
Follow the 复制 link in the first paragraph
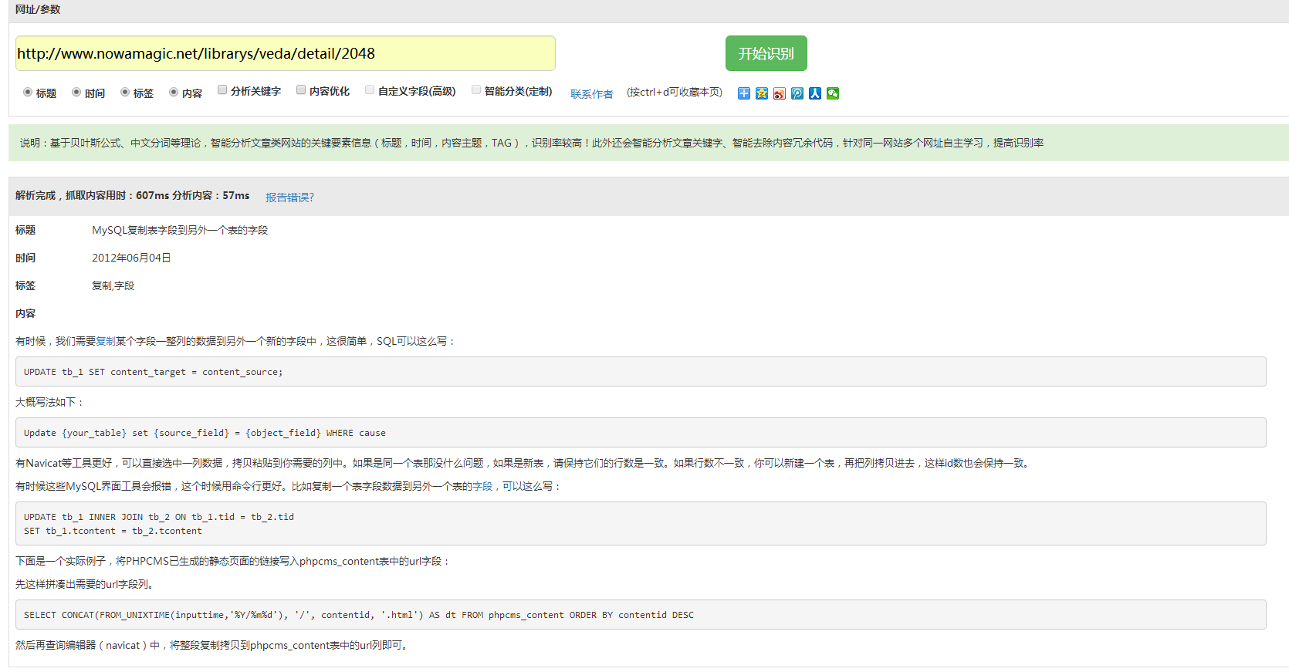tap(106, 341)
